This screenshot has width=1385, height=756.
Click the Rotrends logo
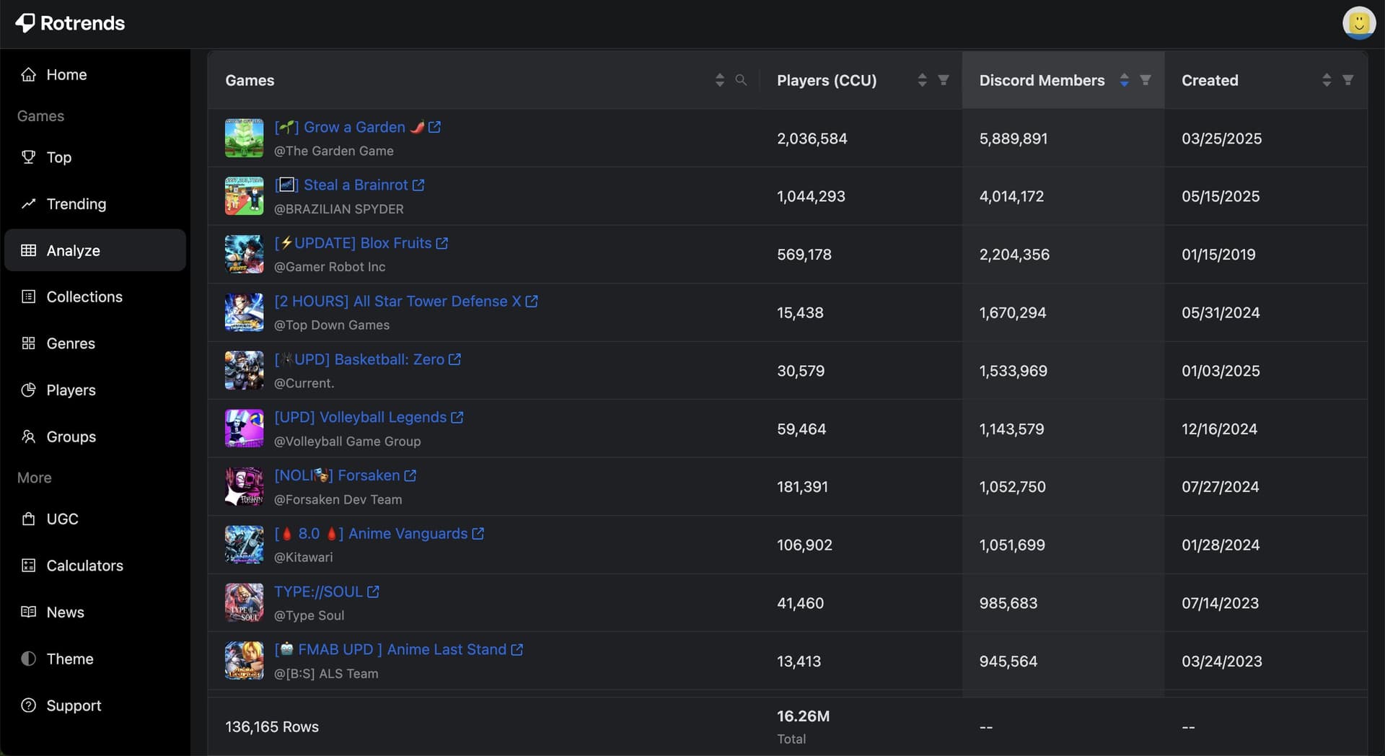70,22
